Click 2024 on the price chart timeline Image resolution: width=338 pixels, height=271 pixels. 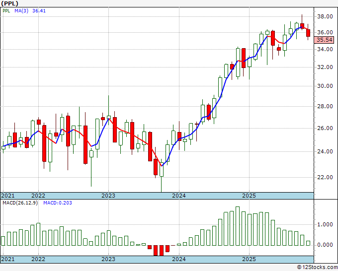pos(179,196)
